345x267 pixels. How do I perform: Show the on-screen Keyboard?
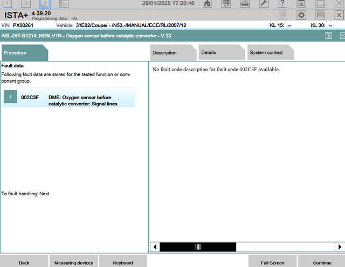[123, 262]
